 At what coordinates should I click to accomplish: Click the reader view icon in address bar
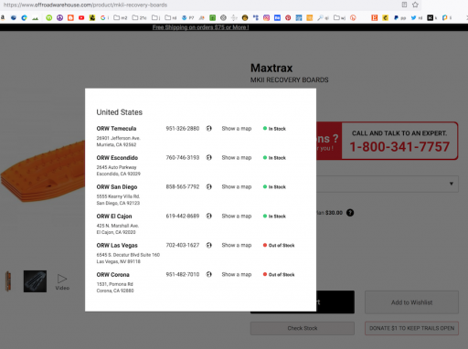click(404, 5)
